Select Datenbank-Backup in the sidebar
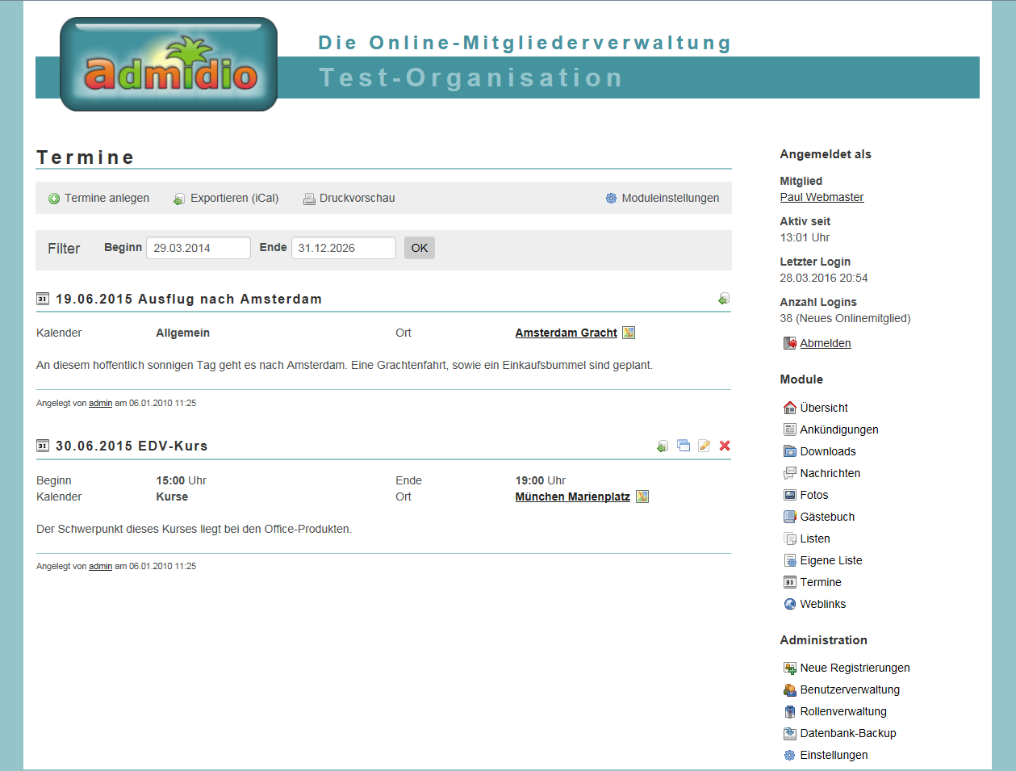The image size is (1016, 771). [x=847, y=733]
